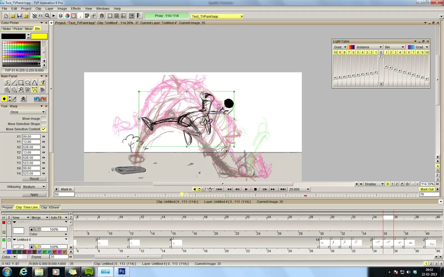444x277 pixels.
Task: Select the ellipse drawing tool
Action: 28,83
